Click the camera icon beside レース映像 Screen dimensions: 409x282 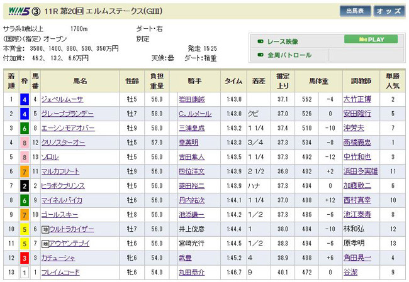click(259, 42)
